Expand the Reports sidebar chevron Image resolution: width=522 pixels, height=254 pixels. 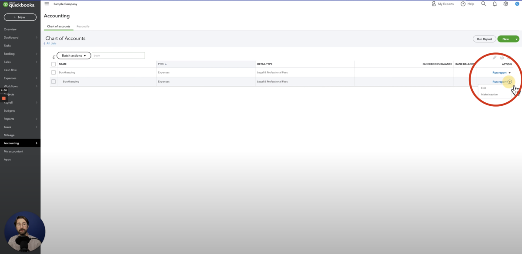37,119
